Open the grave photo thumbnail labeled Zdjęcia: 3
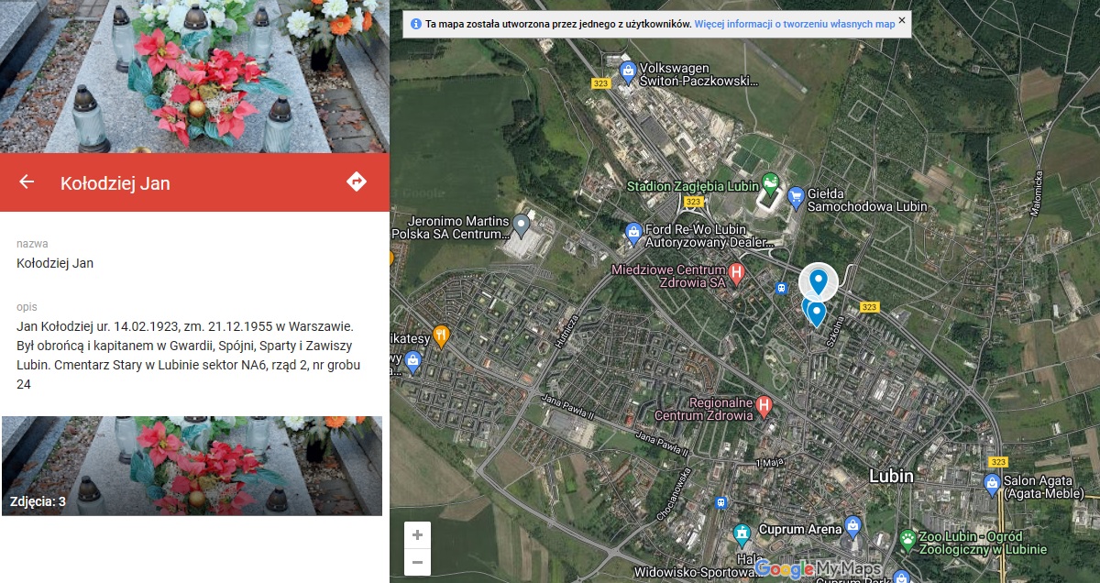Viewport: 1100px width, 583px height. [x=192, y=466]
